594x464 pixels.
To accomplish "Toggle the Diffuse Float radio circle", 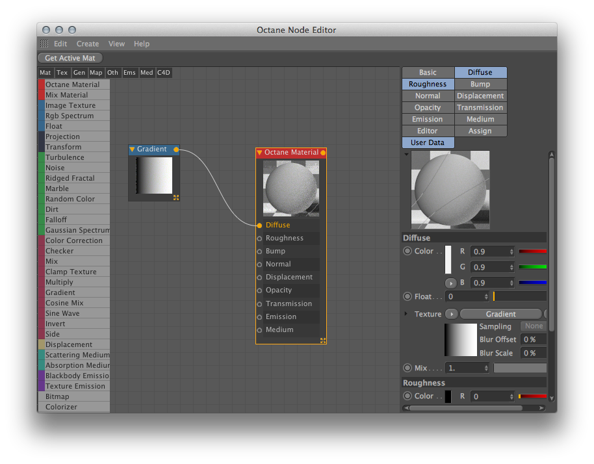I will [x=407, y=296].
